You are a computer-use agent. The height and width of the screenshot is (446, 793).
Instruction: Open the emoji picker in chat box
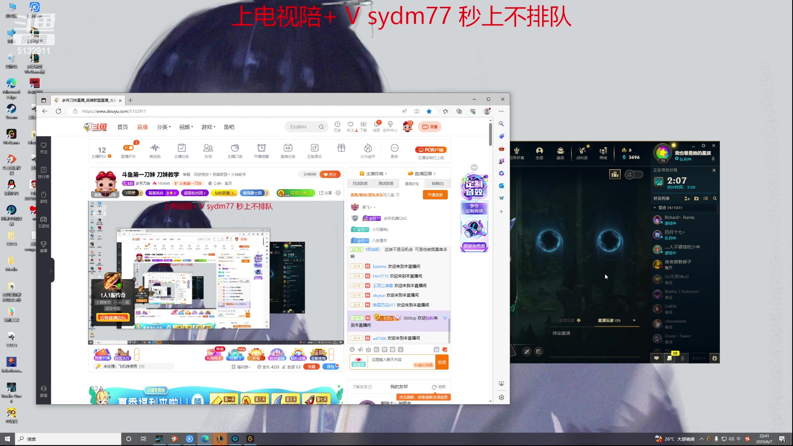pos(352,350)
